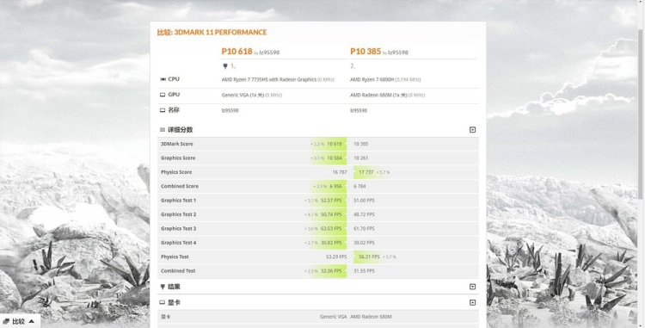Screen dimensions: 645x328
Task: Click the 结果 trophy icon
Action: 163,287
